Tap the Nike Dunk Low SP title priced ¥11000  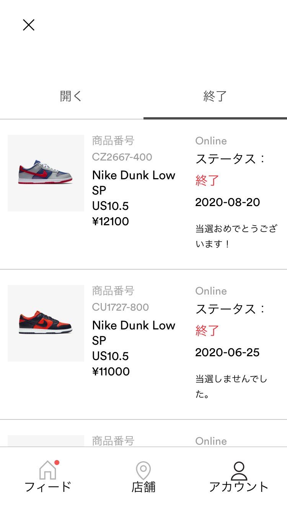click(134, 333)
